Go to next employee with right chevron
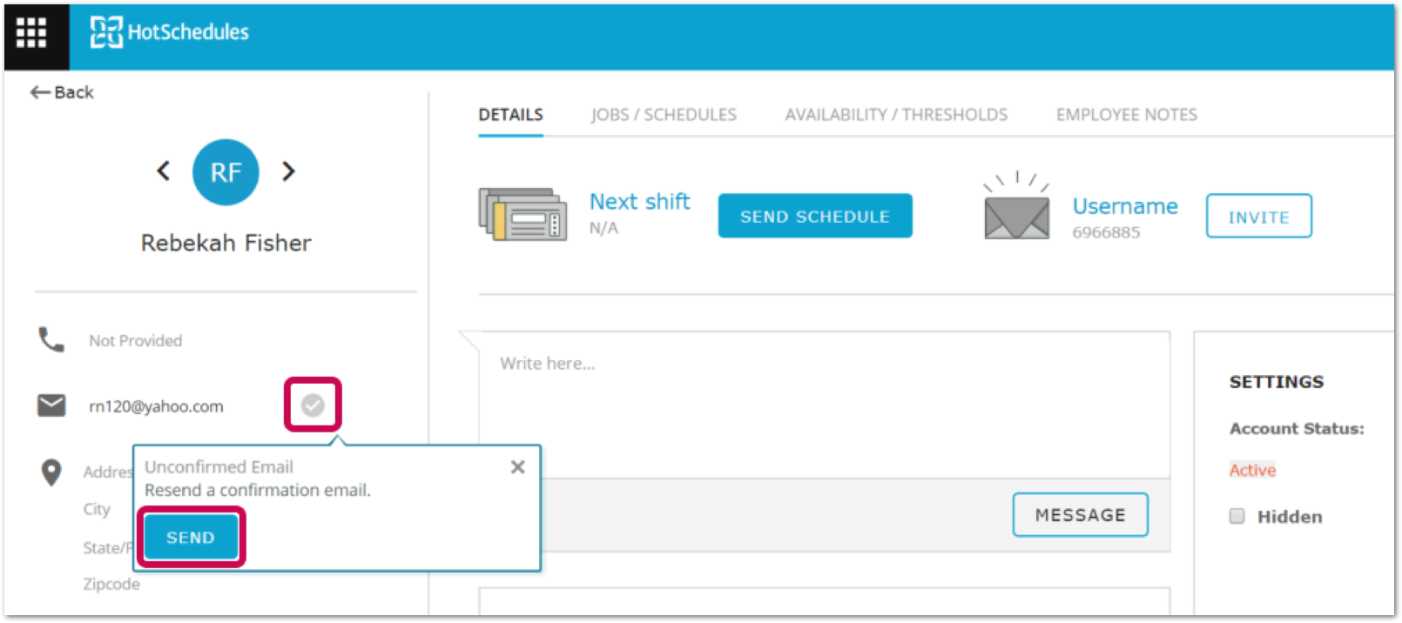This screenshot has width=1402, height=623. [x=288, y=171]
